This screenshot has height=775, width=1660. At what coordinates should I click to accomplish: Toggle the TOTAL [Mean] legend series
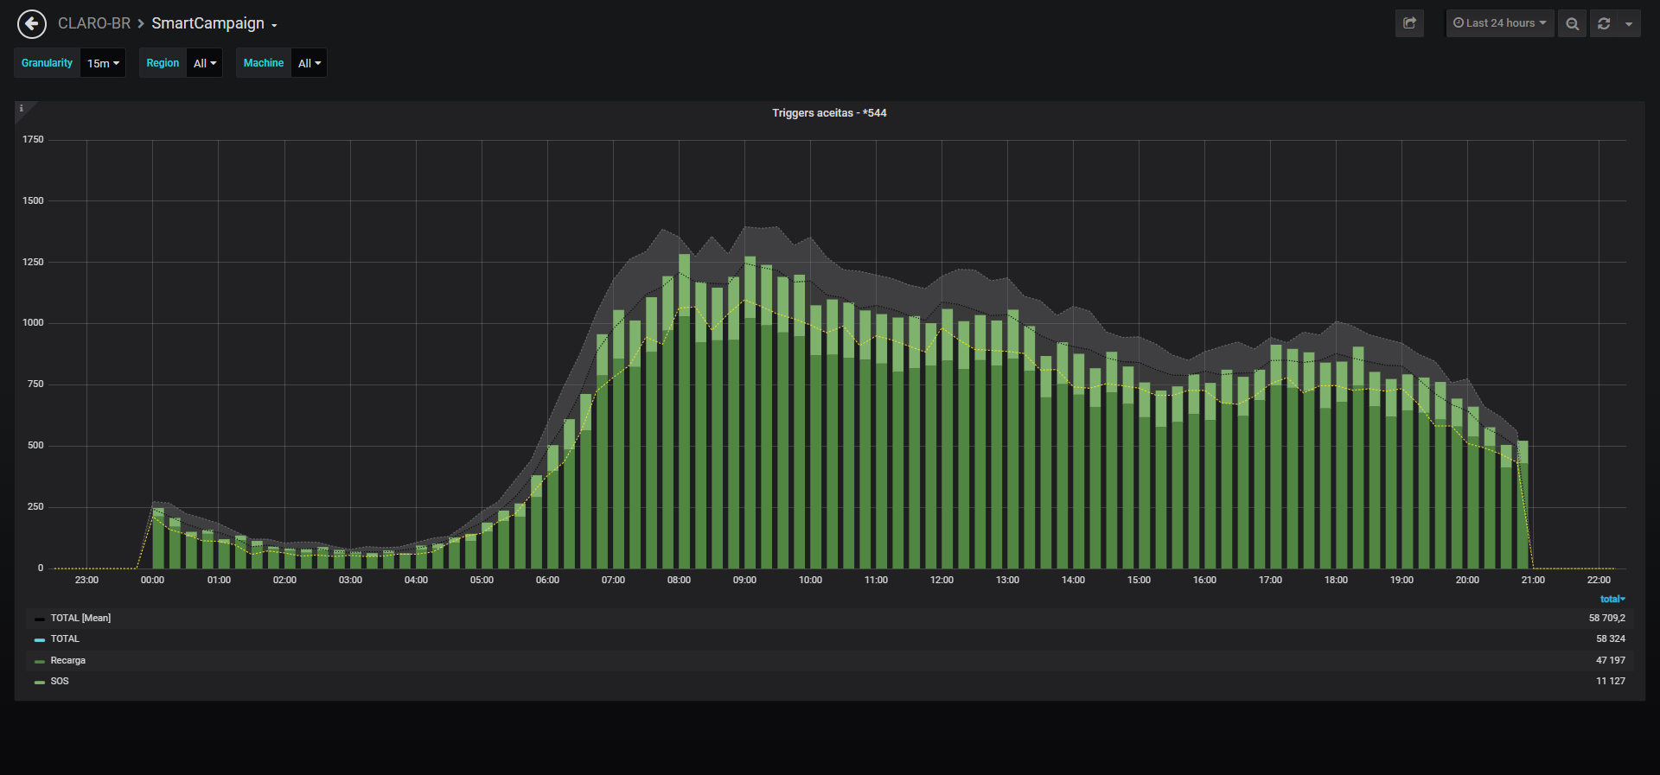coord(80,618)
